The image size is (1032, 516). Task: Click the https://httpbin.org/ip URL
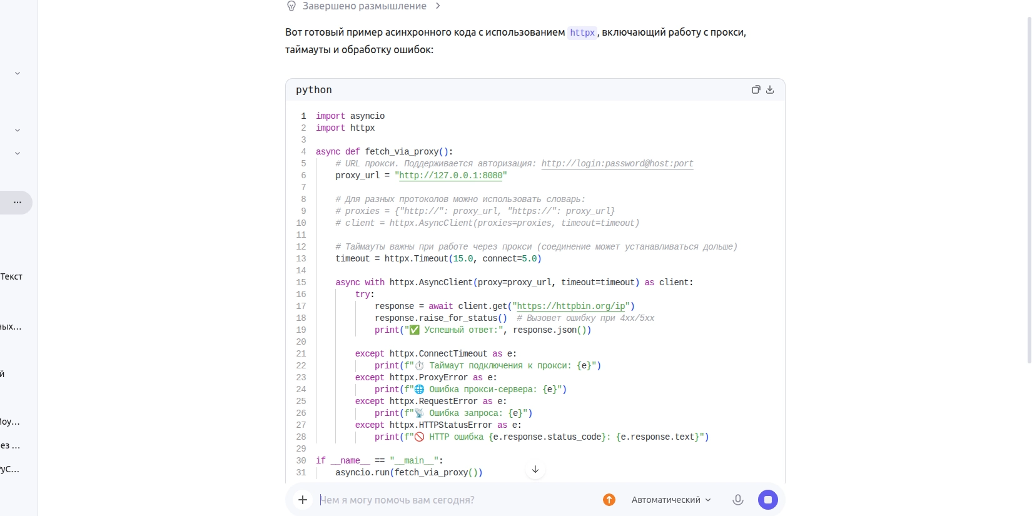[571, 306]
